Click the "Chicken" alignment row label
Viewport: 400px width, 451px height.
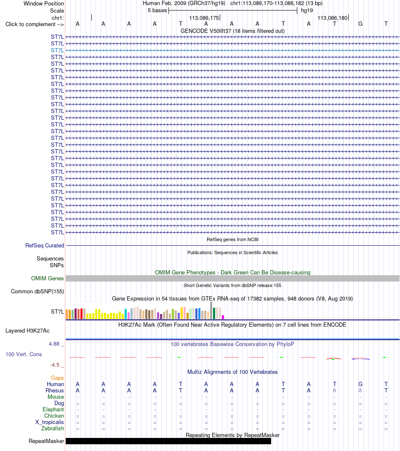coord(54,416)
